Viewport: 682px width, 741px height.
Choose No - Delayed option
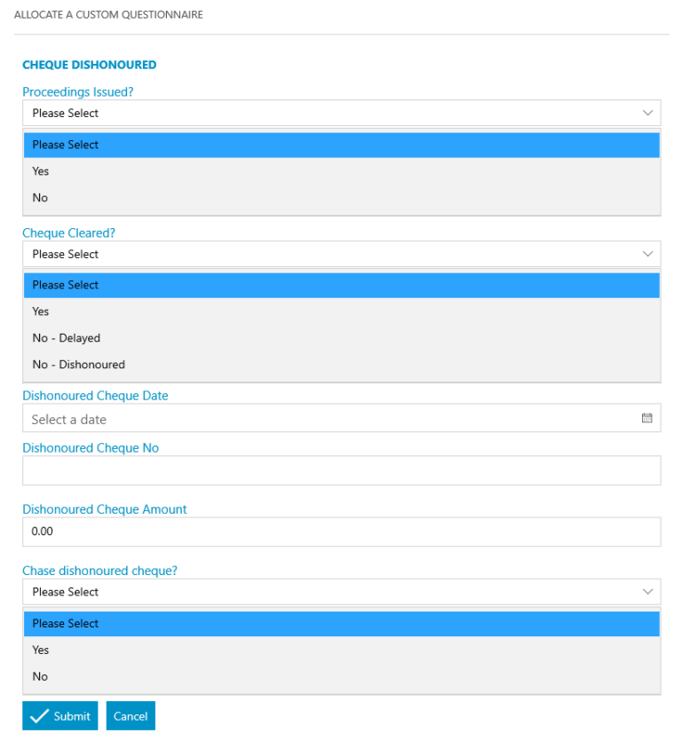67,338
